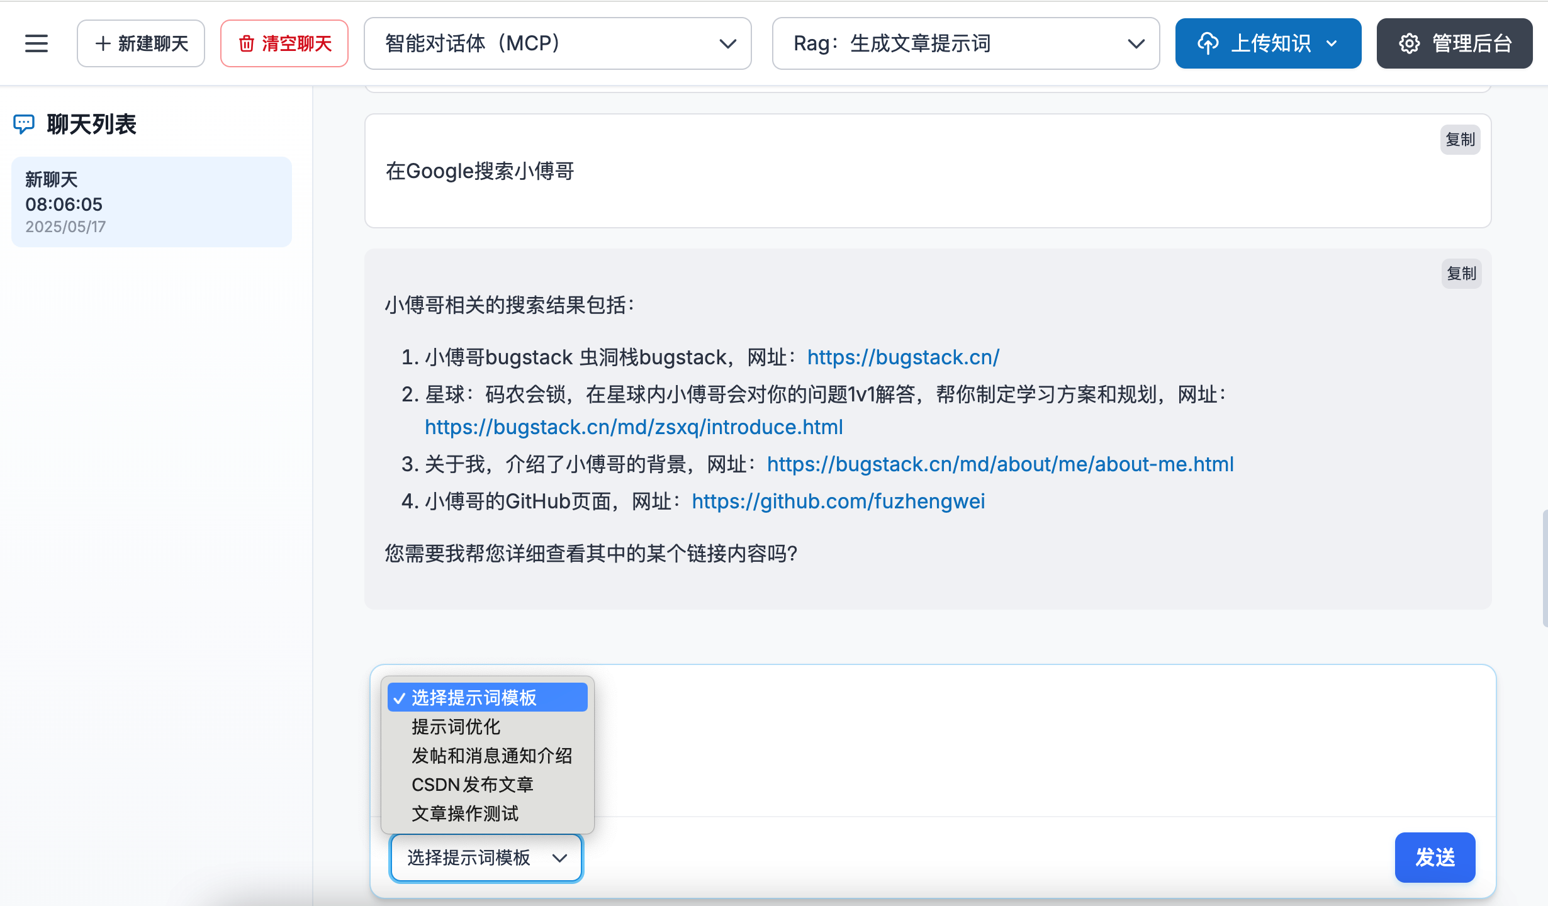
Task: Click the 清空聊天 button
Action: click(x=284, y=43)
